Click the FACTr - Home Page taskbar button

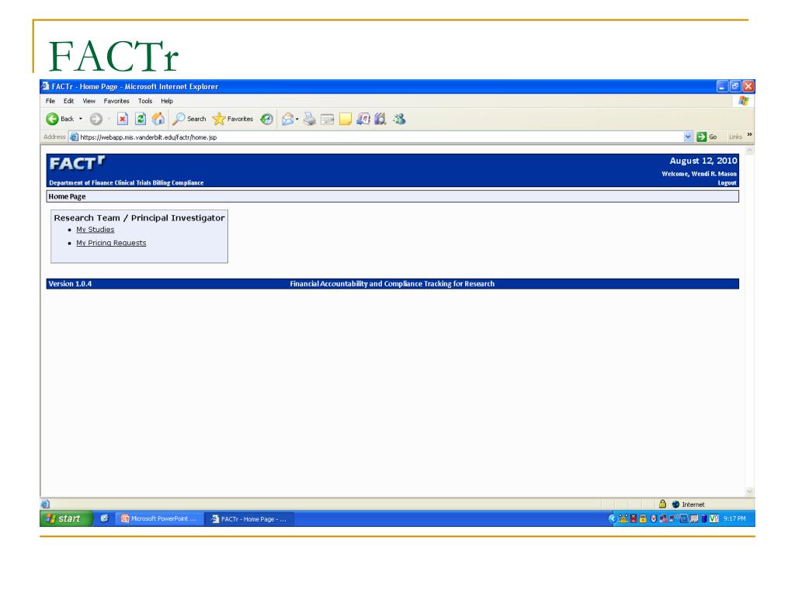pos(249,518)
